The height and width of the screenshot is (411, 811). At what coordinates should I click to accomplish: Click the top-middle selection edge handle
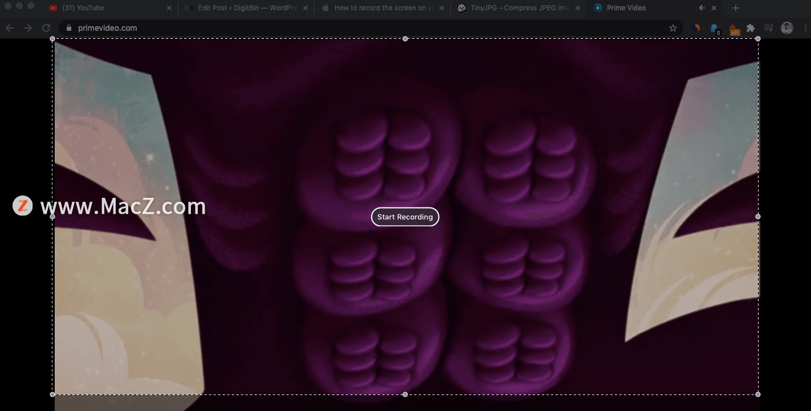[x=405, y=39]
